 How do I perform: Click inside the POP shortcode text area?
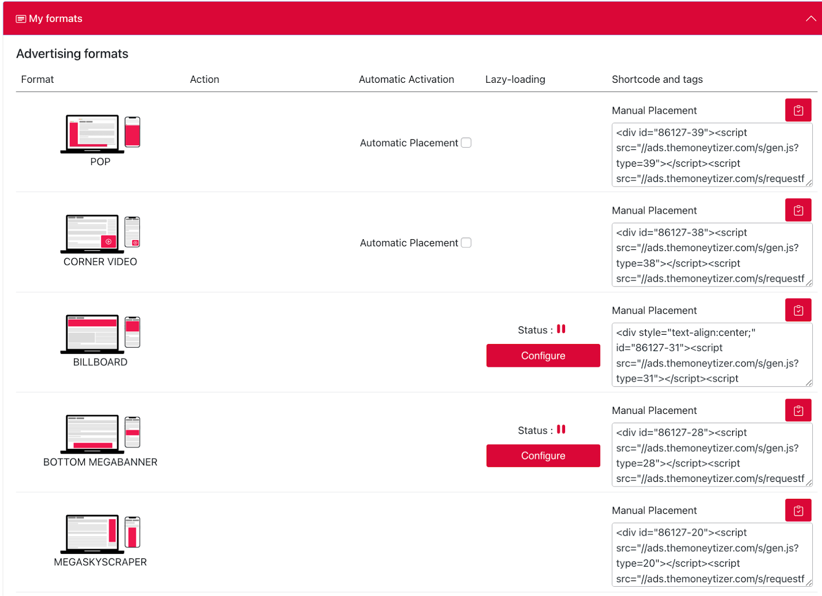(712, 155)
